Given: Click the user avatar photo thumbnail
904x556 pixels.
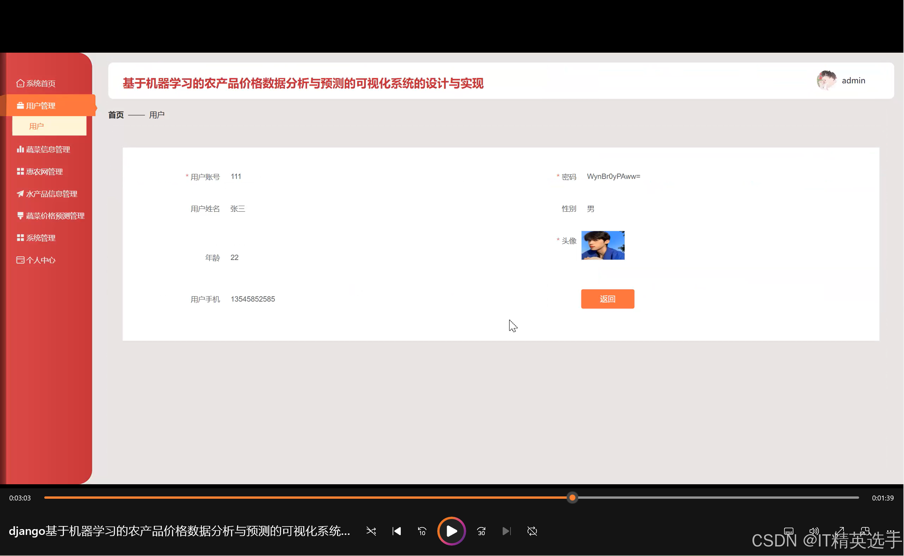Looking at the screenshot, I should point(603,245).
